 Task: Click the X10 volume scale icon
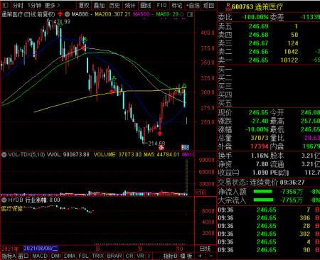tap(200, 193)
